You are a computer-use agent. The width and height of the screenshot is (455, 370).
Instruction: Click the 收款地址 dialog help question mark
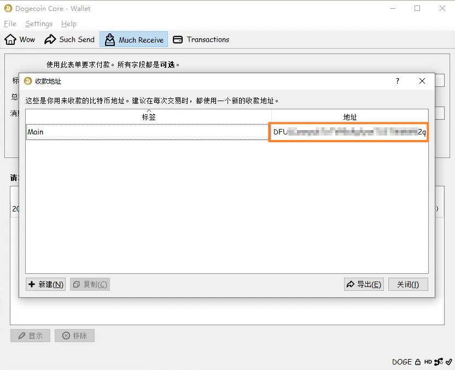pyautogui.click(x=398, y=81)
